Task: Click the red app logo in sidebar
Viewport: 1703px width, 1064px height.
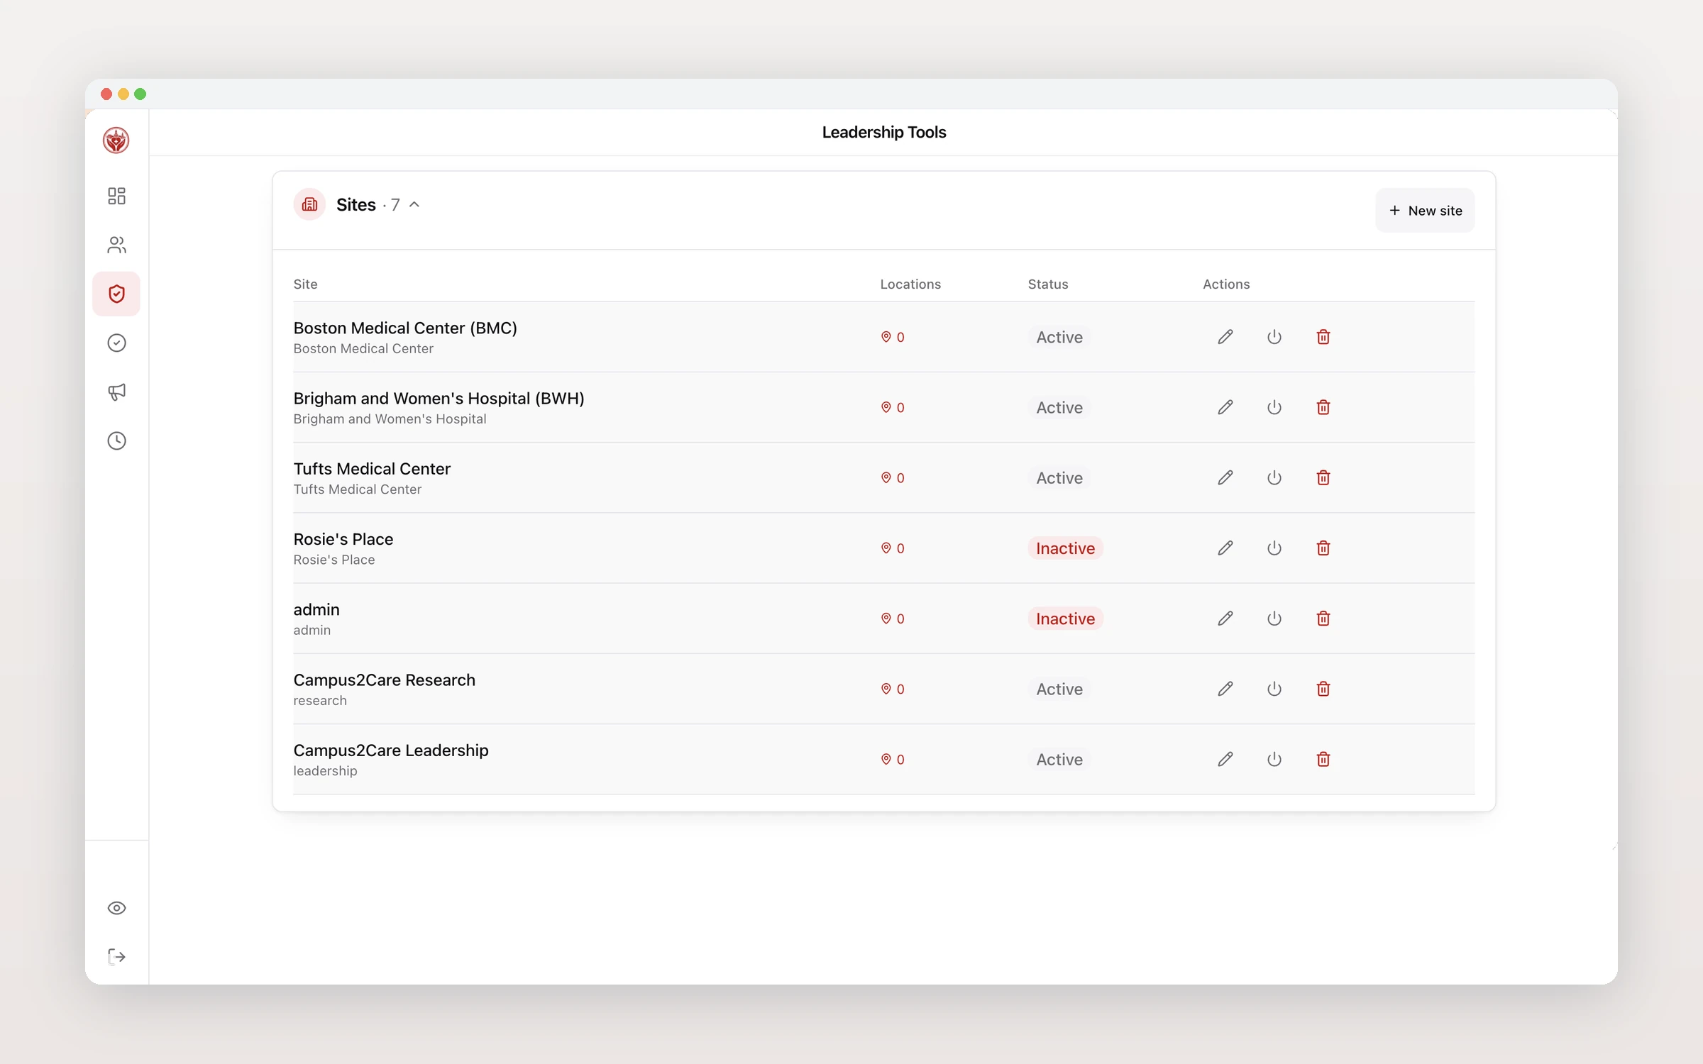Action: click(116, 140)
